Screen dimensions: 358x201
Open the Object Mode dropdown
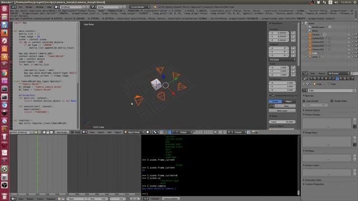click(x=134, y=132)
